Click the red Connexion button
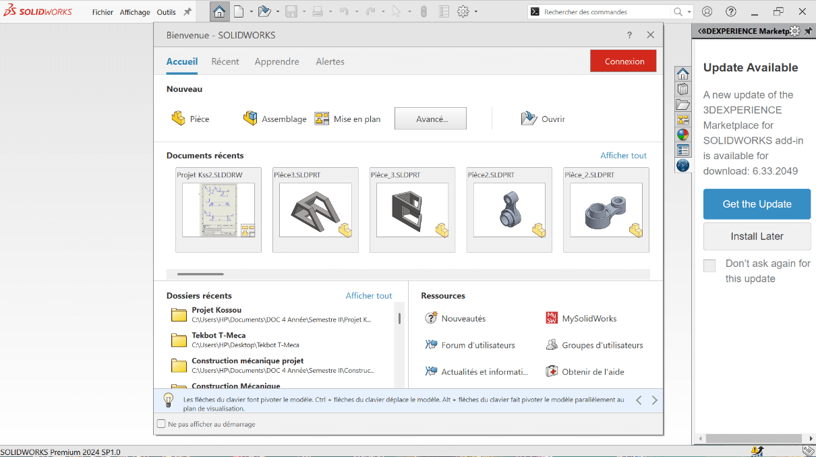 (x=624, y=61)
